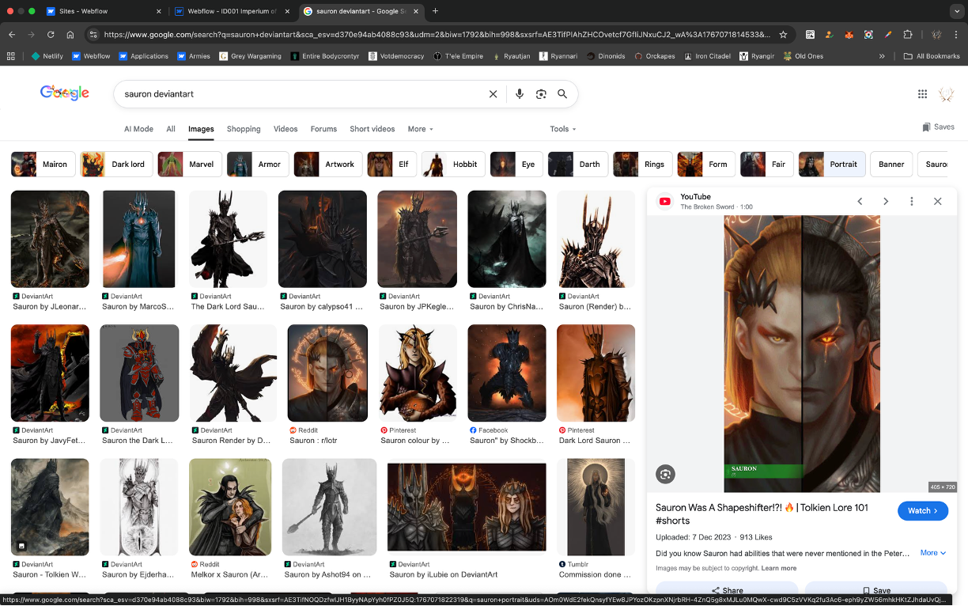
Task: Filter images by the Mairon chip
Action: coord(43,165)
